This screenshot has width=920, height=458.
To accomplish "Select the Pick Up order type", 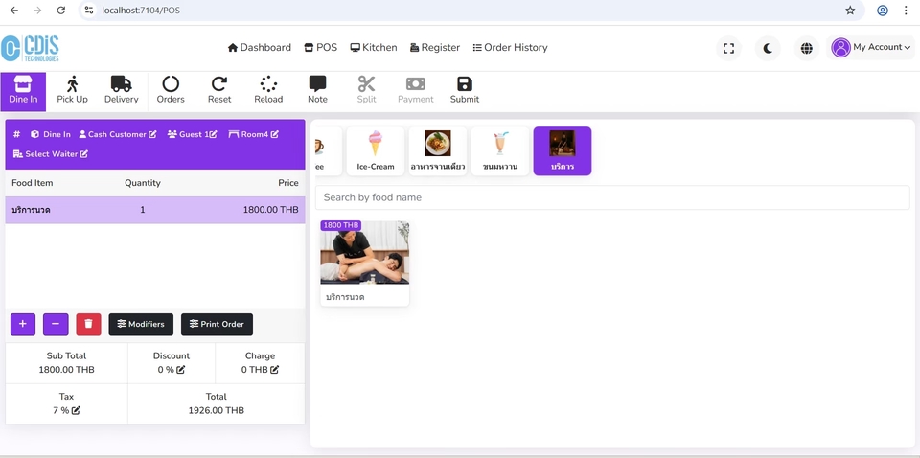I will click(72, 90).
